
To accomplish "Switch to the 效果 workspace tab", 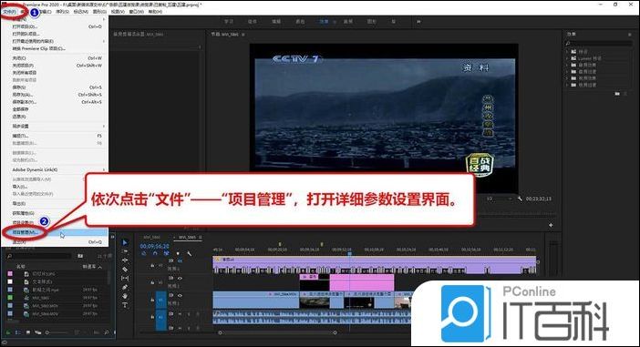I will click(324, 22).
